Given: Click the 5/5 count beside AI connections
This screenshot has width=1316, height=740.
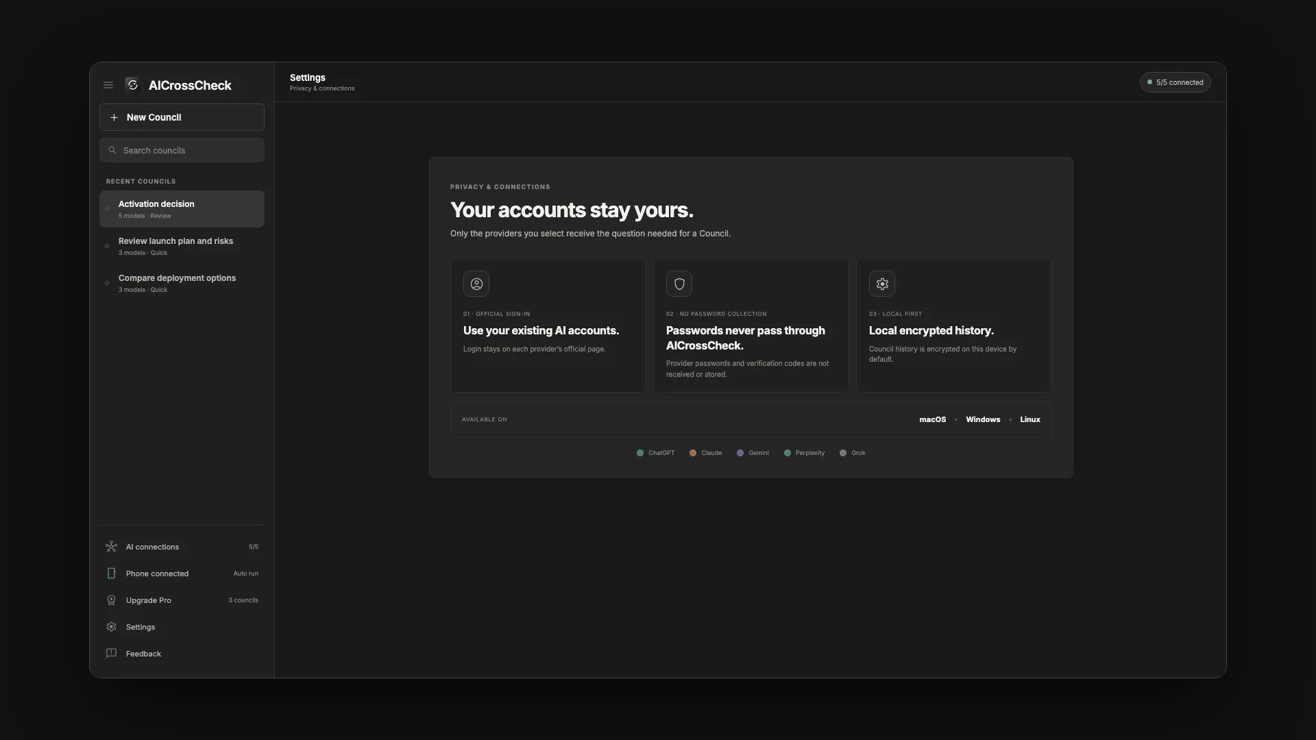Looking at the screenshot, I should (254, 547).
